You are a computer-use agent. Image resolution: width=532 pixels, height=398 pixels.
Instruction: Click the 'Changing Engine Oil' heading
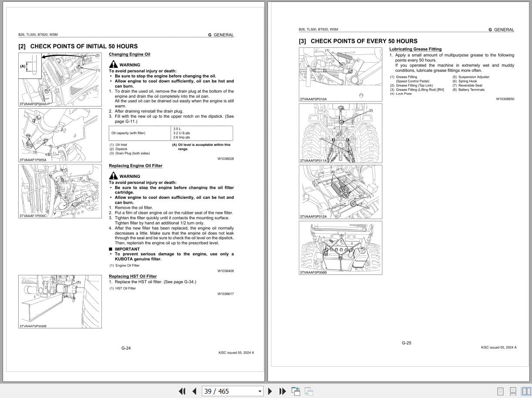point(129,54)
